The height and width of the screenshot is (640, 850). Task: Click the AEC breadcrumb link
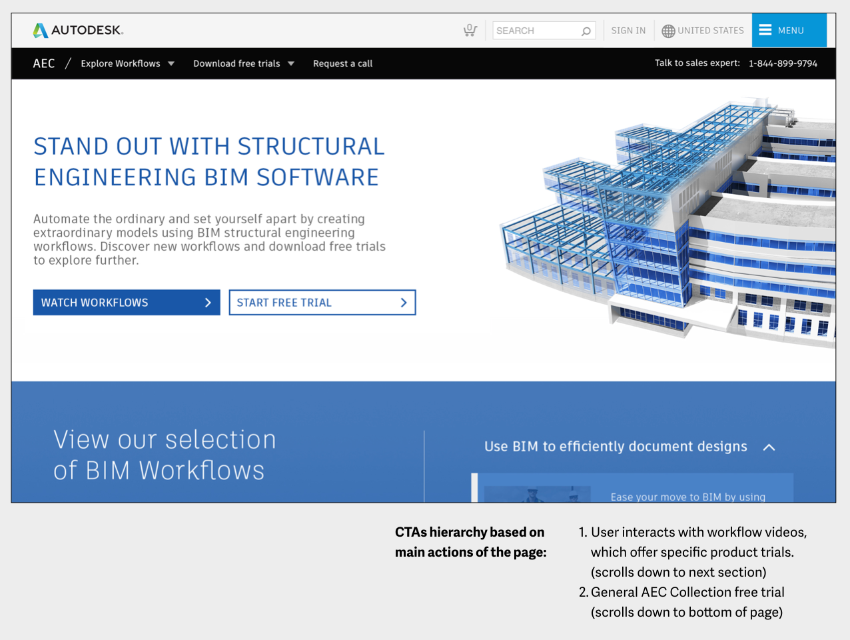click(x=44, y=63)
